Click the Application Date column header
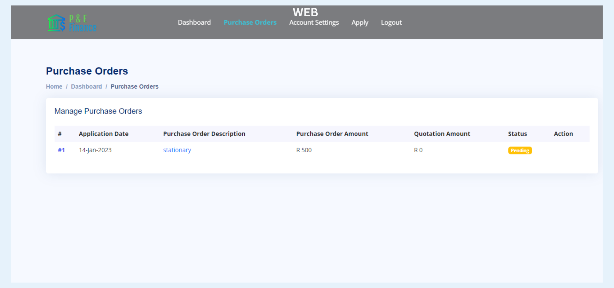 [104, 134]
